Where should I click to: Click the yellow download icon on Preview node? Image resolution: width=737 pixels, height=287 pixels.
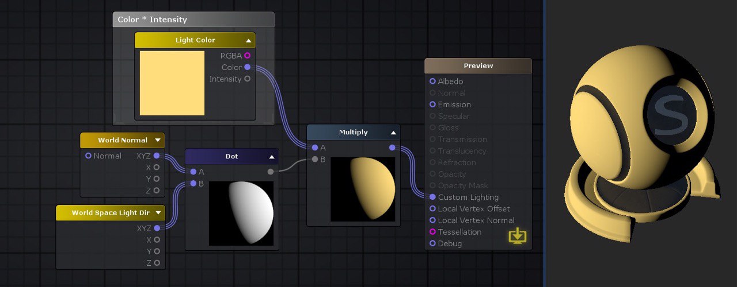[x=518, y=236]
